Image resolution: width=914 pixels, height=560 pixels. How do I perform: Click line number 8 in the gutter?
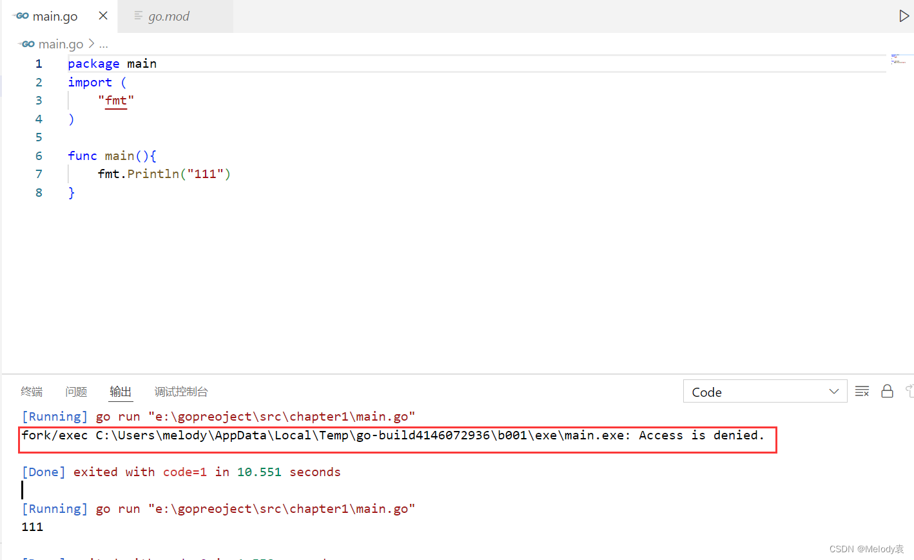pyautogui.click(x=39, y=192)
